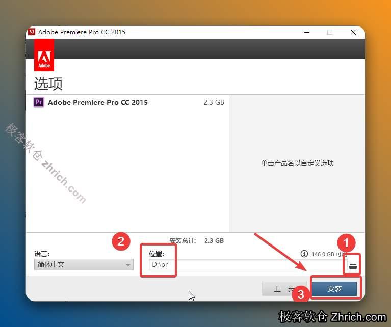Click the 安装 install button
The height and width of the screenshot is (327, 391).
tap(334, 289)
